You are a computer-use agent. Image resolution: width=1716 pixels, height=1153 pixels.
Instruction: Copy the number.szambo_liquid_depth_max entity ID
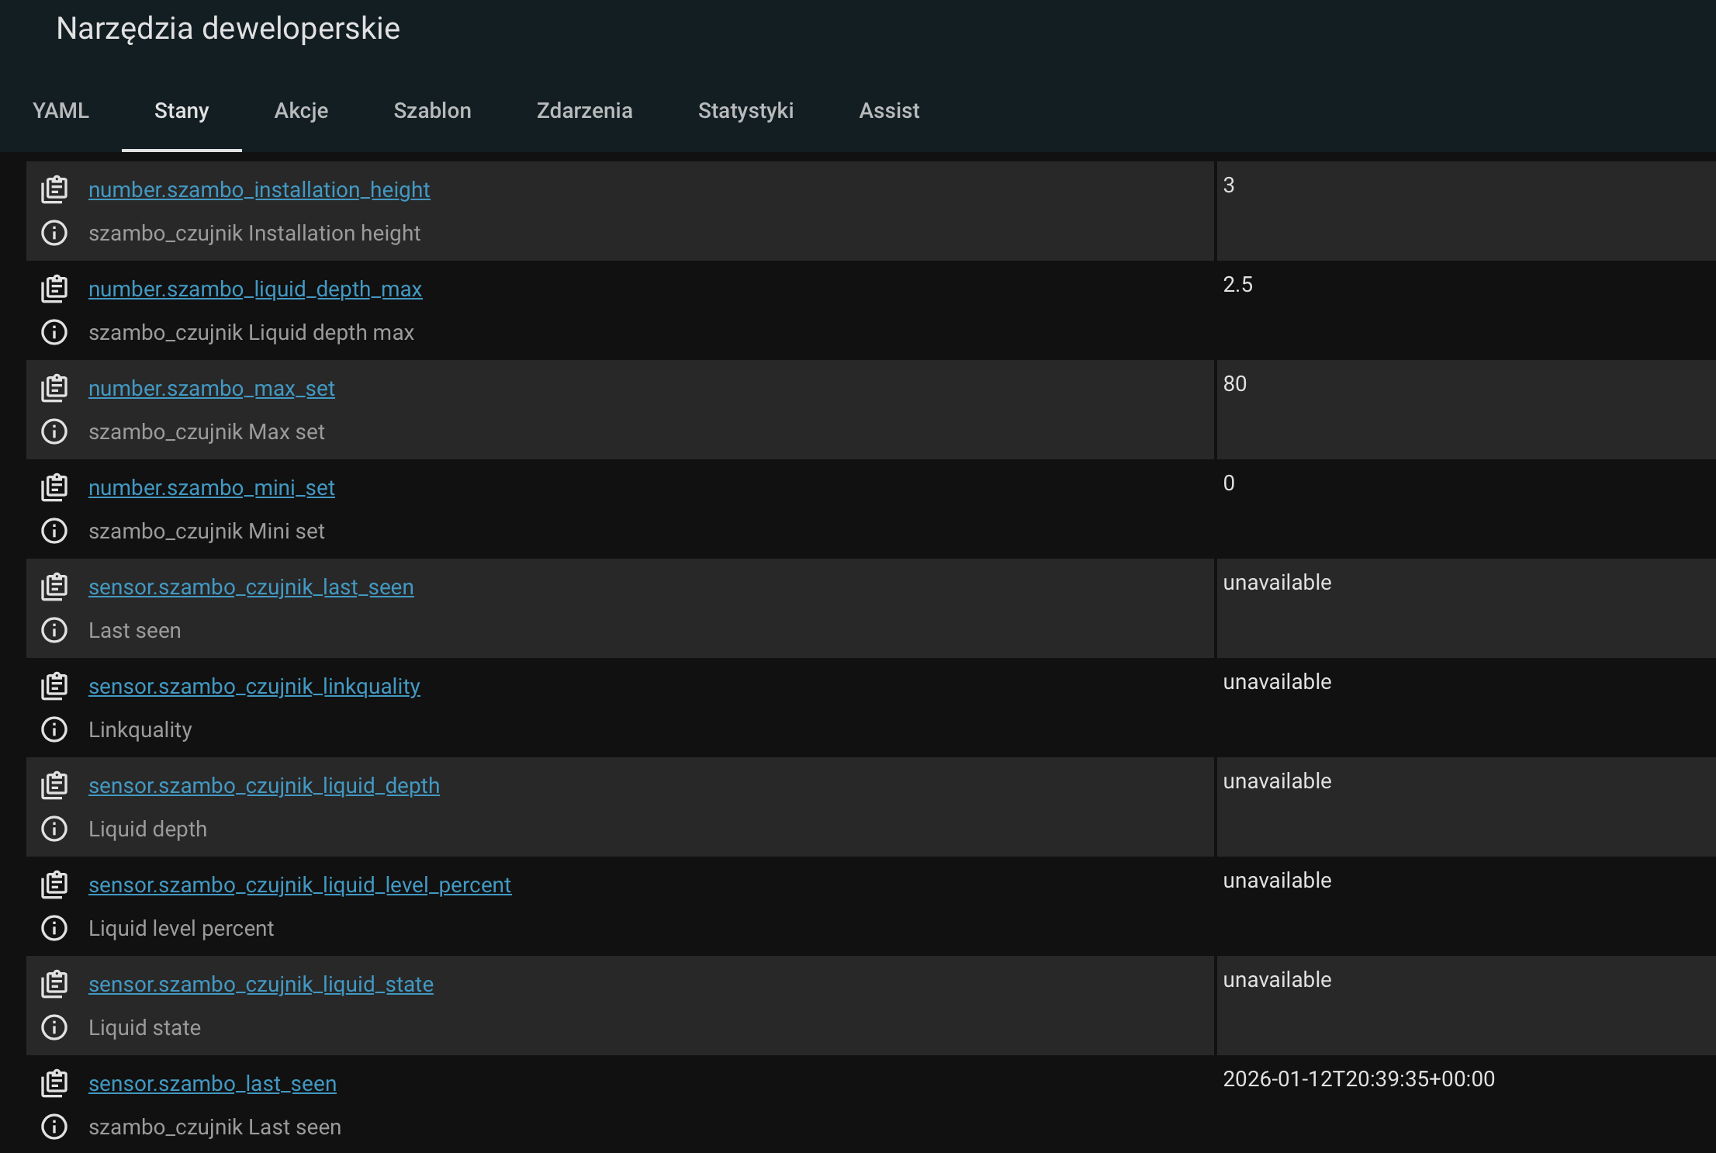point(54,289)
